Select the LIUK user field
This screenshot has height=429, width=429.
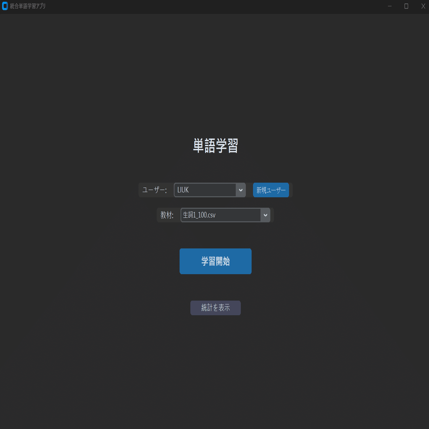pyautogui.click(x=205, y=190)
